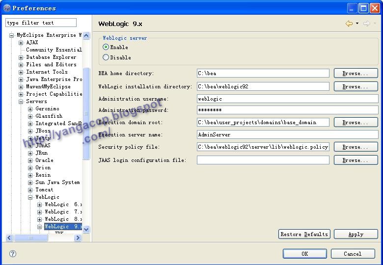Select the Enable radio button
The image size is (383, 265).
coord(106,47)
